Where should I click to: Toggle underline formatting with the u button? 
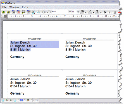115,12
